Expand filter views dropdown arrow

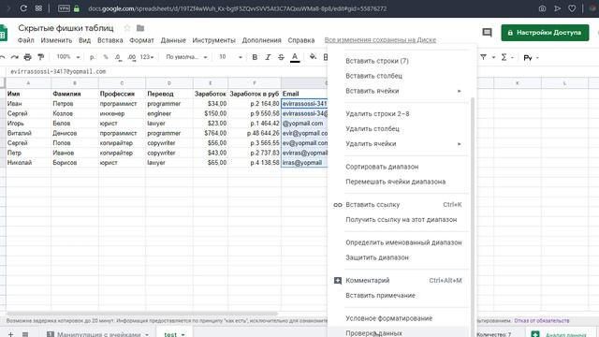tap(493, 58)
